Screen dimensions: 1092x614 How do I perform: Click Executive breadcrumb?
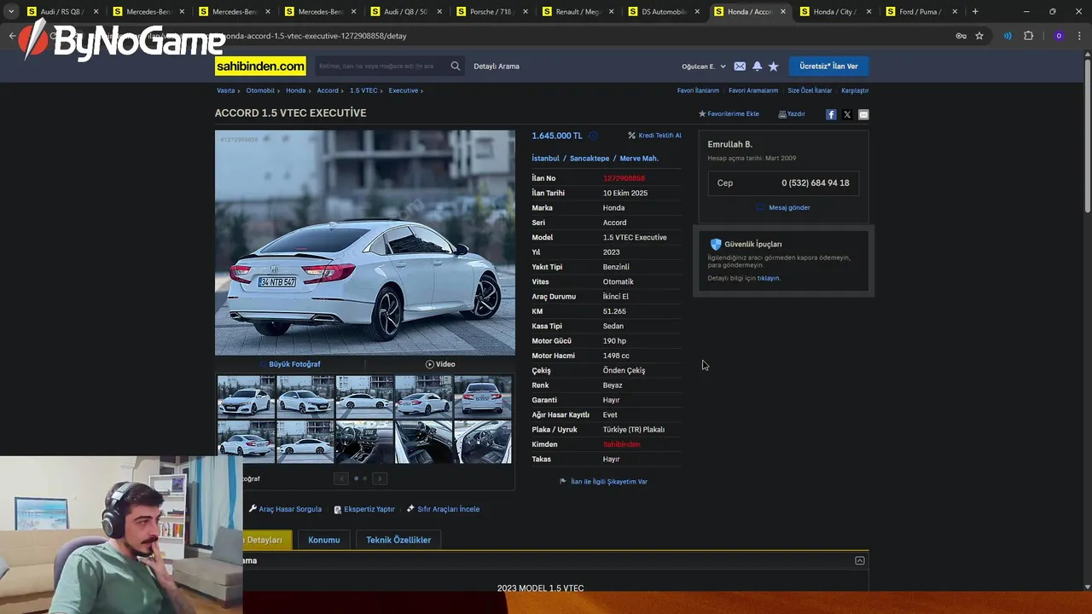tap(404, 90)
